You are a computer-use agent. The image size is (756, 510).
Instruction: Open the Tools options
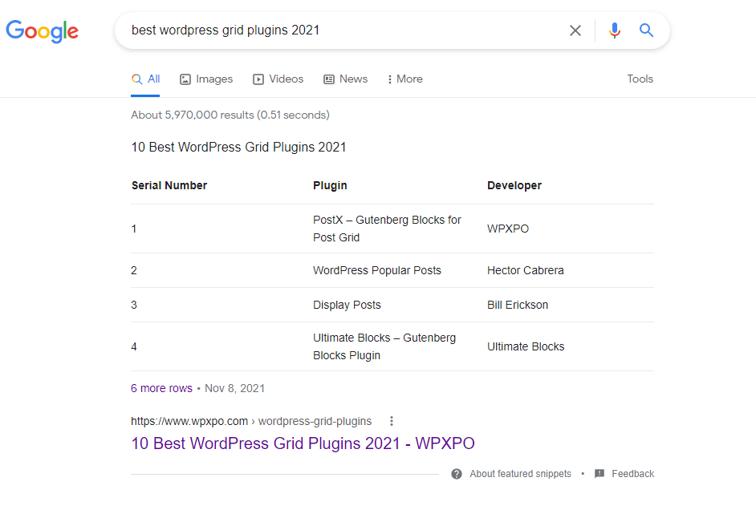coord(640,79)
